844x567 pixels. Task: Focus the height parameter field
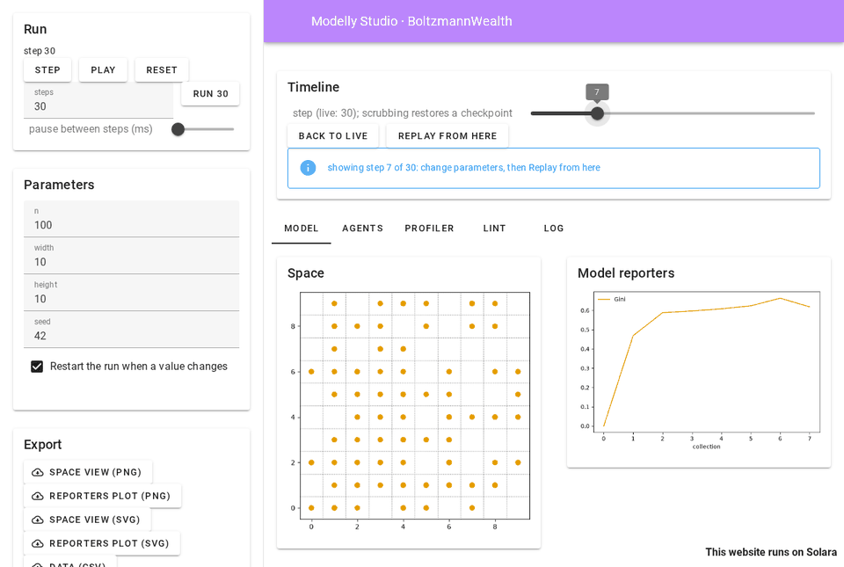131,293
